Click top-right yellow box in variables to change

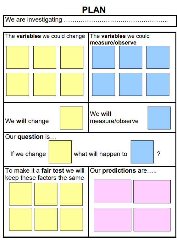(72, 57)
